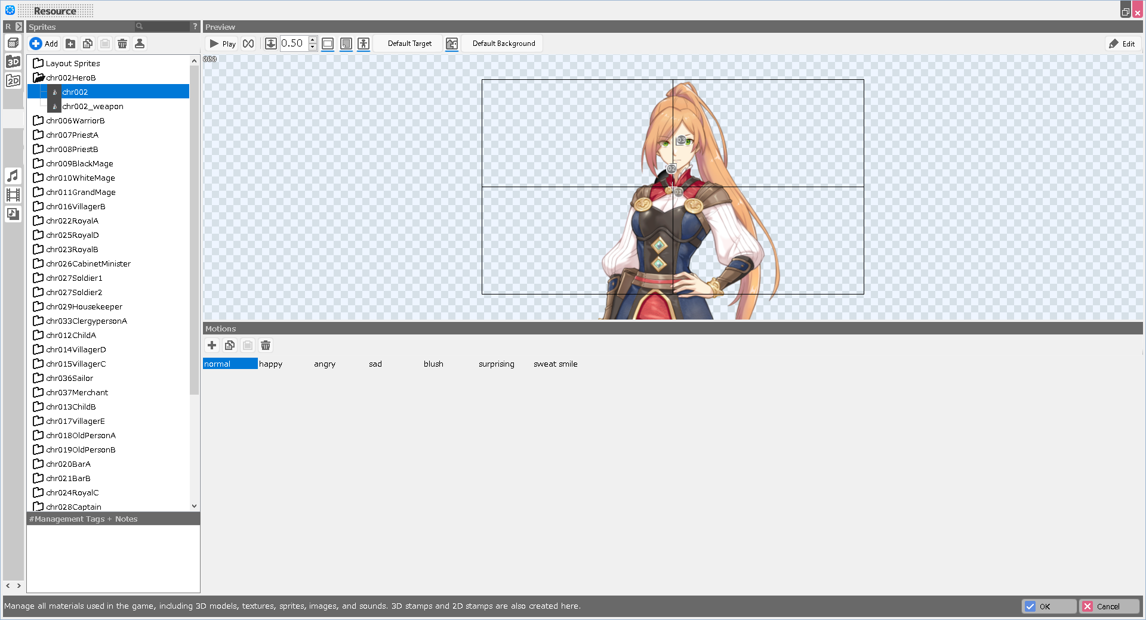
Task: Open the music resources panel
Action: point(13,176)
